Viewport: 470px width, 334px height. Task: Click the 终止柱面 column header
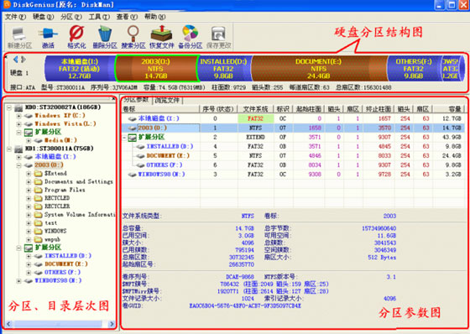pos(379,109)
